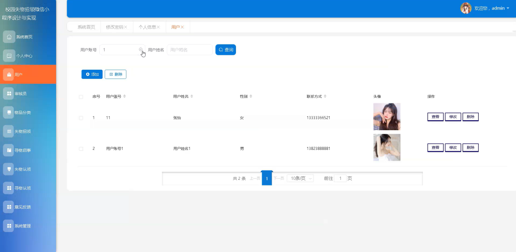This screenshot has height=252, width=516.
Task: Click 修改 for user 张怡
Action: pos(453,117)
